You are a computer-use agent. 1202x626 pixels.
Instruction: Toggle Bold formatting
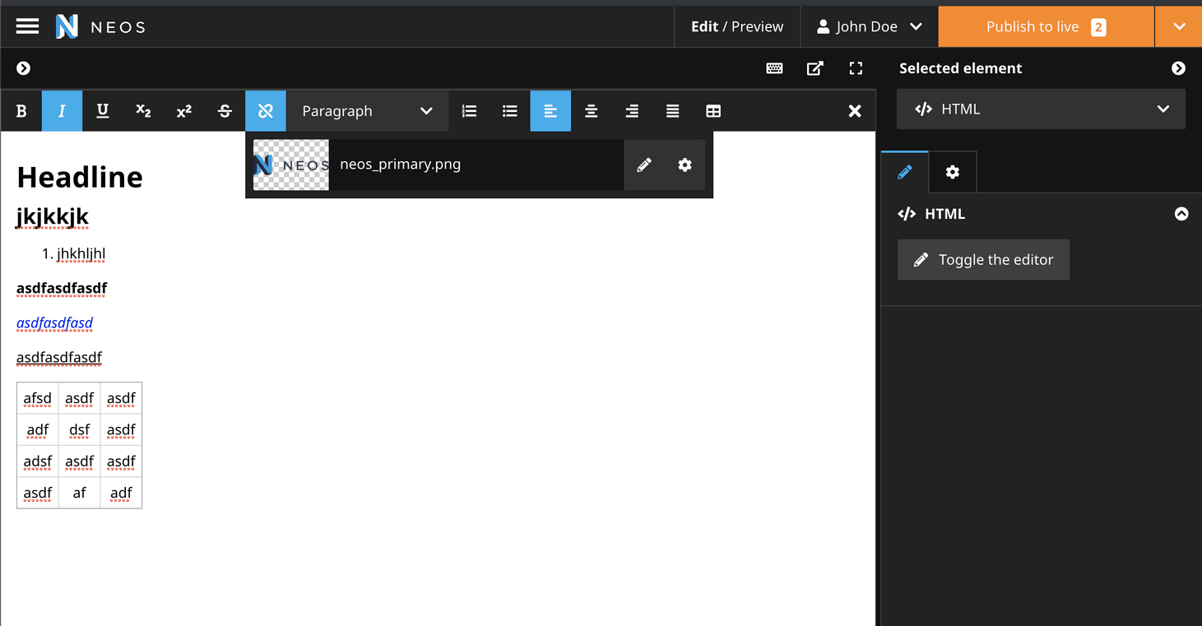coord(21,111)
